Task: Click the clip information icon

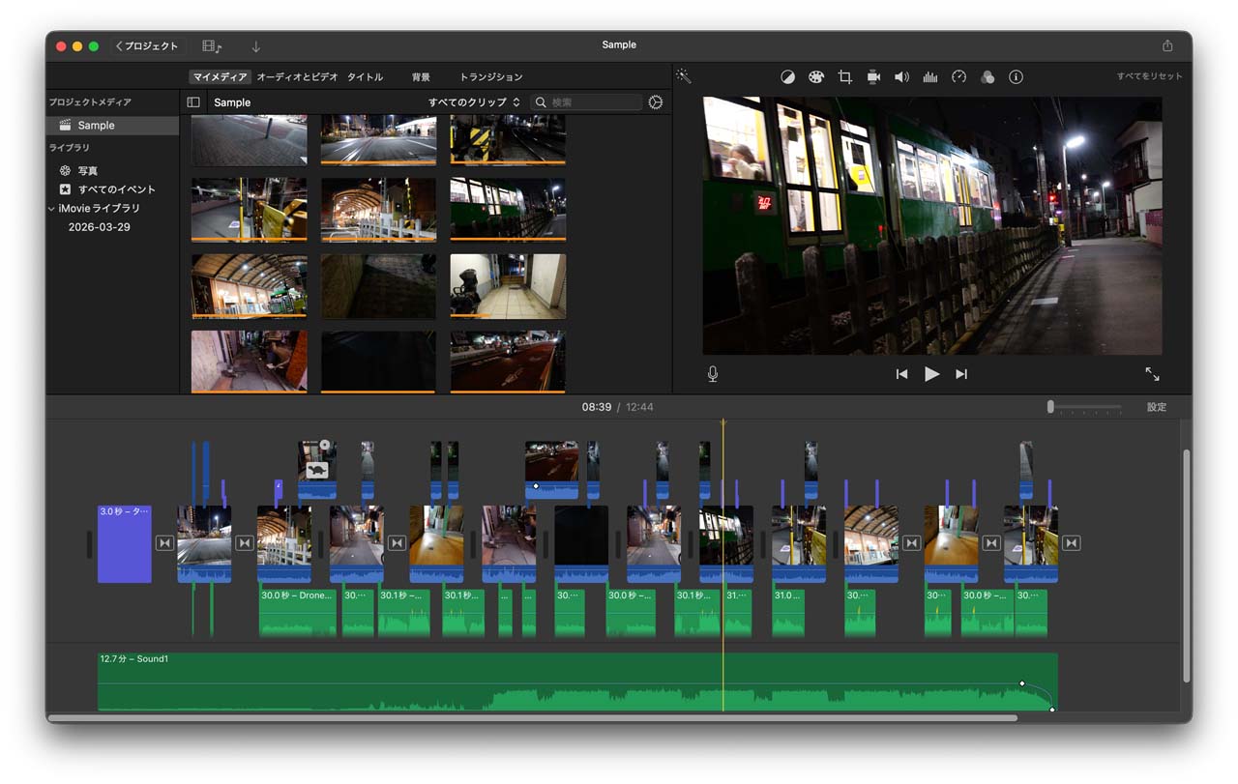Action: [1016, 77]
